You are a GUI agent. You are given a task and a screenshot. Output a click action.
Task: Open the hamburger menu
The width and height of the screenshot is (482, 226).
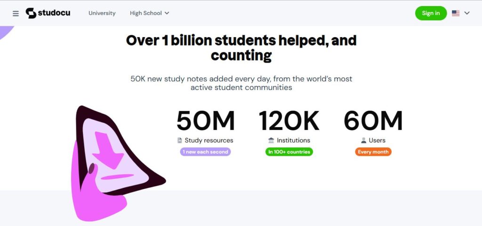[16, 14]
